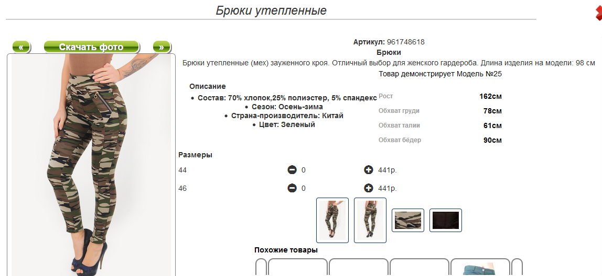Screen dimensions: 602x276
Task: Click the previous photo « arrow button
Action: pos(21,47)
